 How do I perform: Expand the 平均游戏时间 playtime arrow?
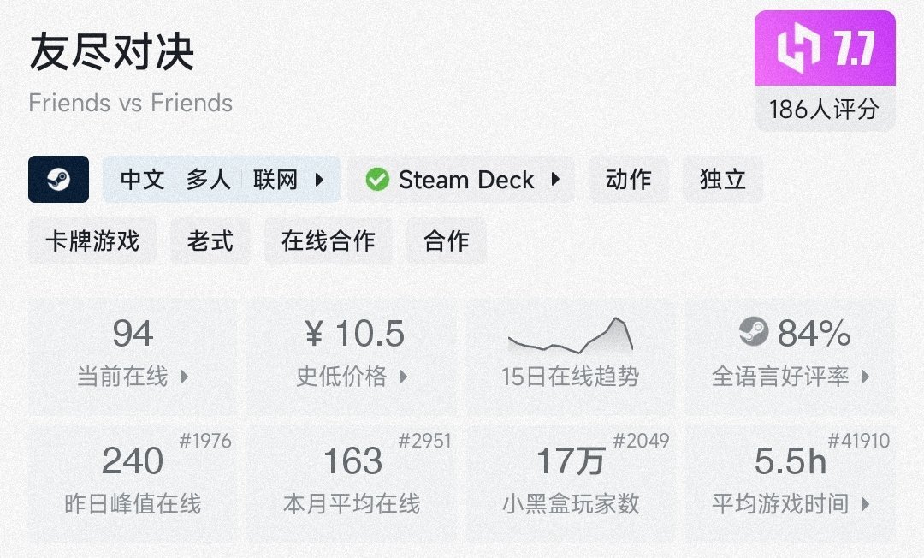(865, 504)
